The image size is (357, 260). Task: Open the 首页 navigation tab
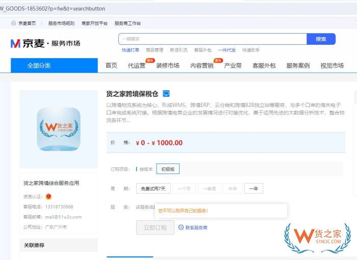[111, 66]
